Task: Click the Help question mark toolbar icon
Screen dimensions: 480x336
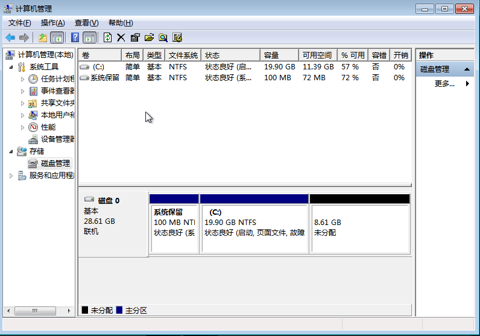Action: click(x=75, y=37)
